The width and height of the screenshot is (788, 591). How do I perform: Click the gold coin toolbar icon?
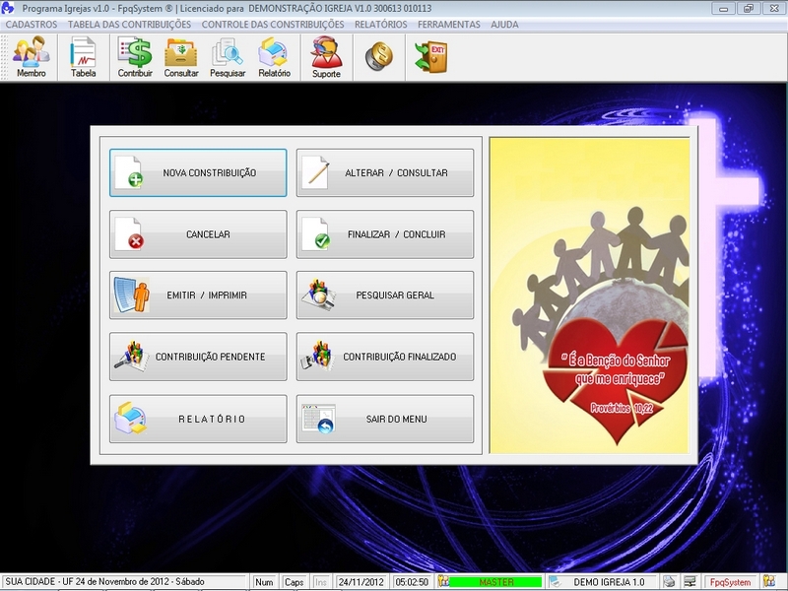(379, 56)
